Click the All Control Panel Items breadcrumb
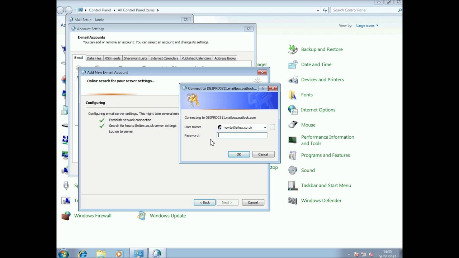The image size is (459, 258). [x=136, y=10]
